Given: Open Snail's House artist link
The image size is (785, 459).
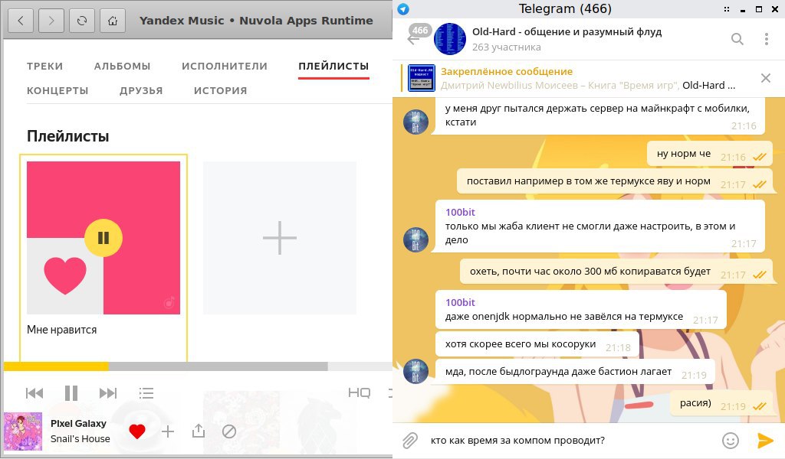Looking at the screenshot, I should (80, 439).
